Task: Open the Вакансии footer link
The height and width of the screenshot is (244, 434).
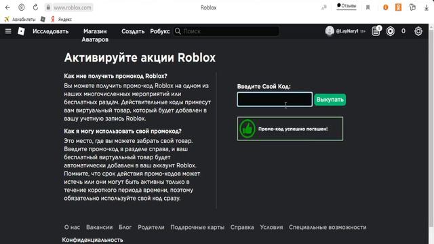Action: [100, 228]
